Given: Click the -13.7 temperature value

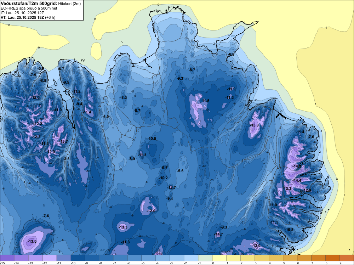Looking at the screenshot, I should click(x=63, y=141).
